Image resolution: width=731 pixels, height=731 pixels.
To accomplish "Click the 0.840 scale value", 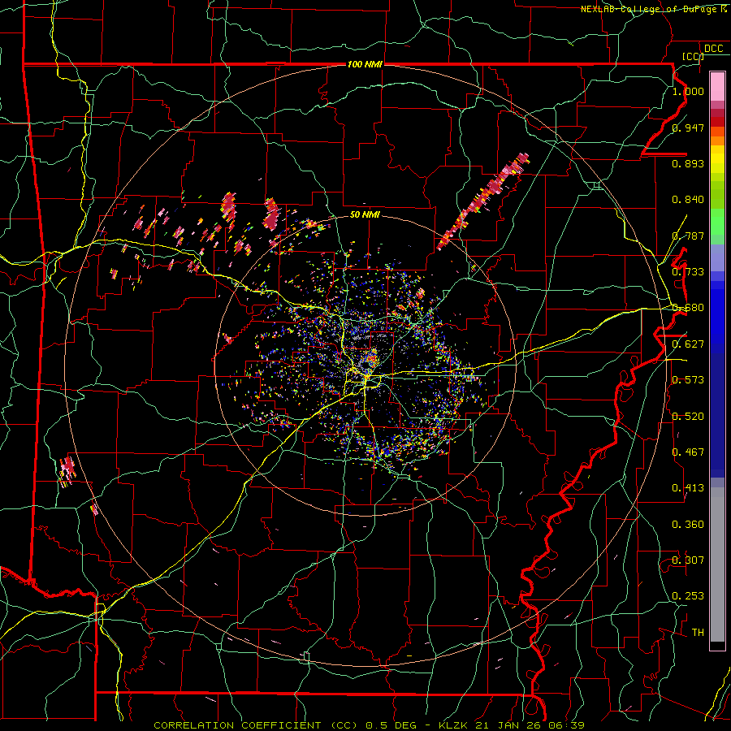I will pyautogui.click(x=688, y=200).
